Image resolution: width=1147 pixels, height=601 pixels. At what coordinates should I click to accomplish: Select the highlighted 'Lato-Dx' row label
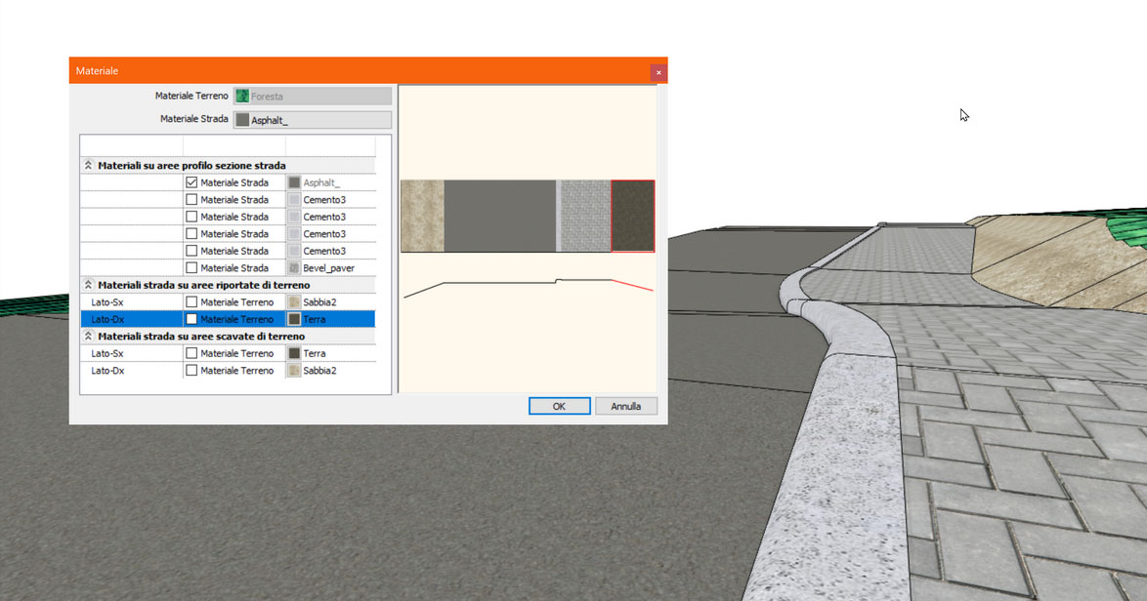[107, 319]
